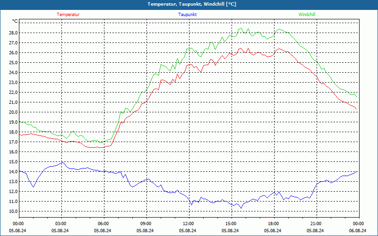Click the 12:00 time axis label

point(189,224)
